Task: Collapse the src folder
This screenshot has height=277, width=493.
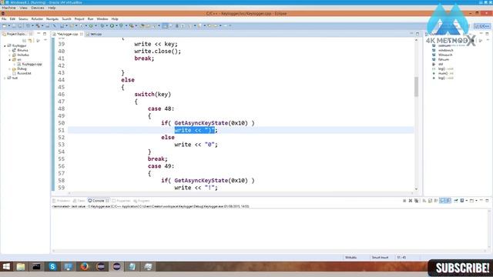Action: [x=10, y=59]
